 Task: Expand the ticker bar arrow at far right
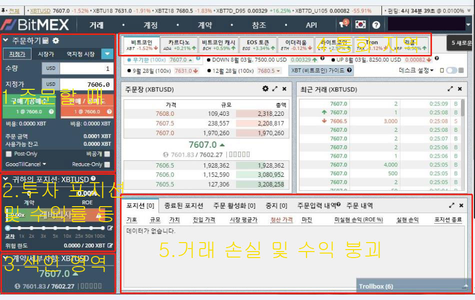(x=469, y=10)
